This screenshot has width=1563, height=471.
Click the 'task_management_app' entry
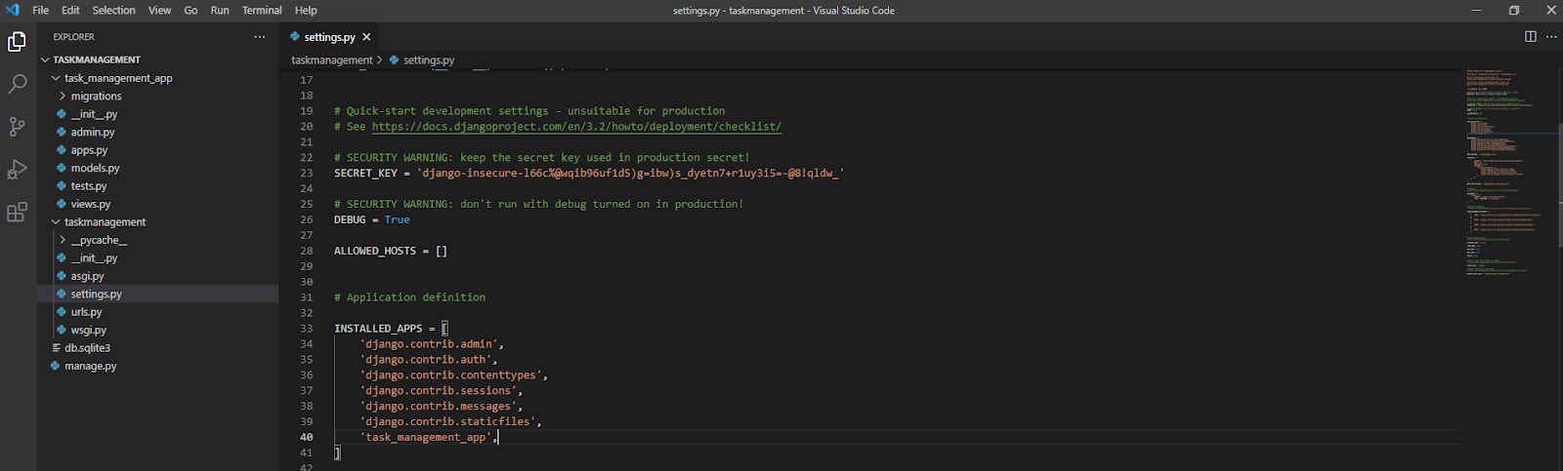(x=426, y=438)
